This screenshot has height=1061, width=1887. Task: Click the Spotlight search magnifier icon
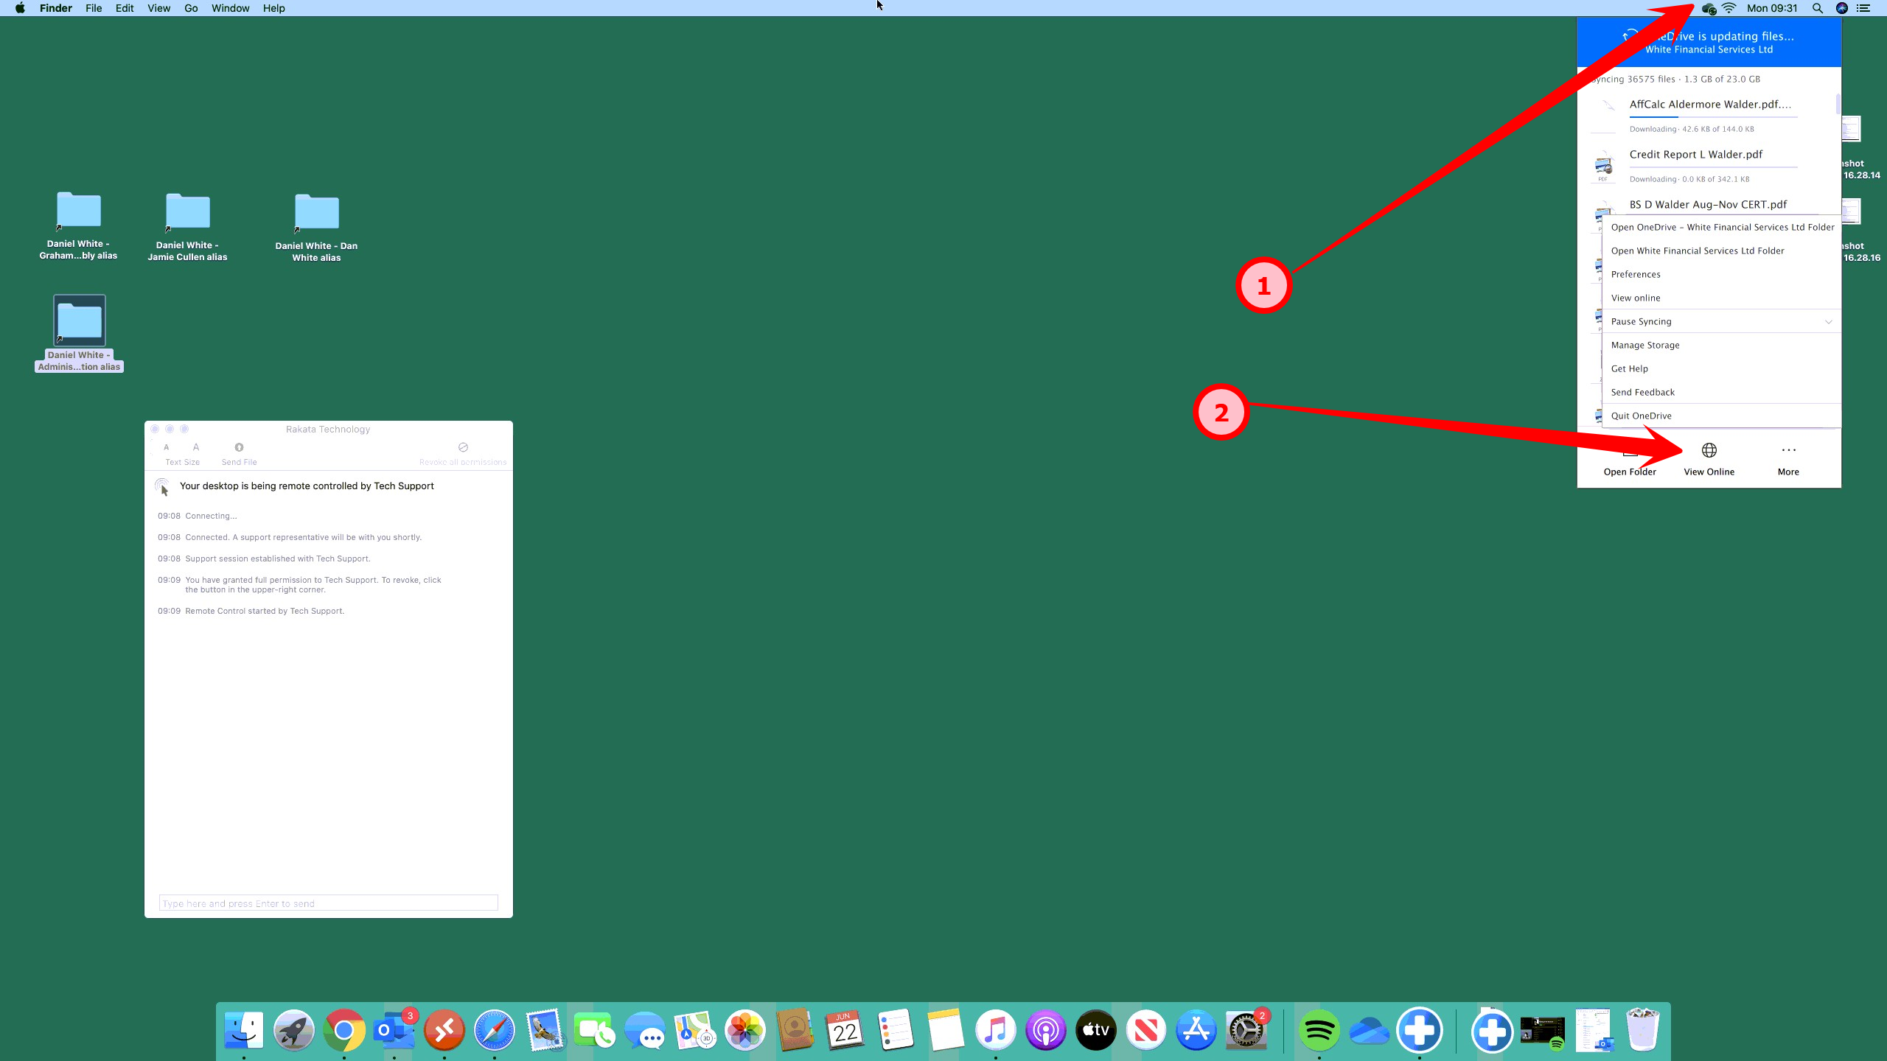1818,9
